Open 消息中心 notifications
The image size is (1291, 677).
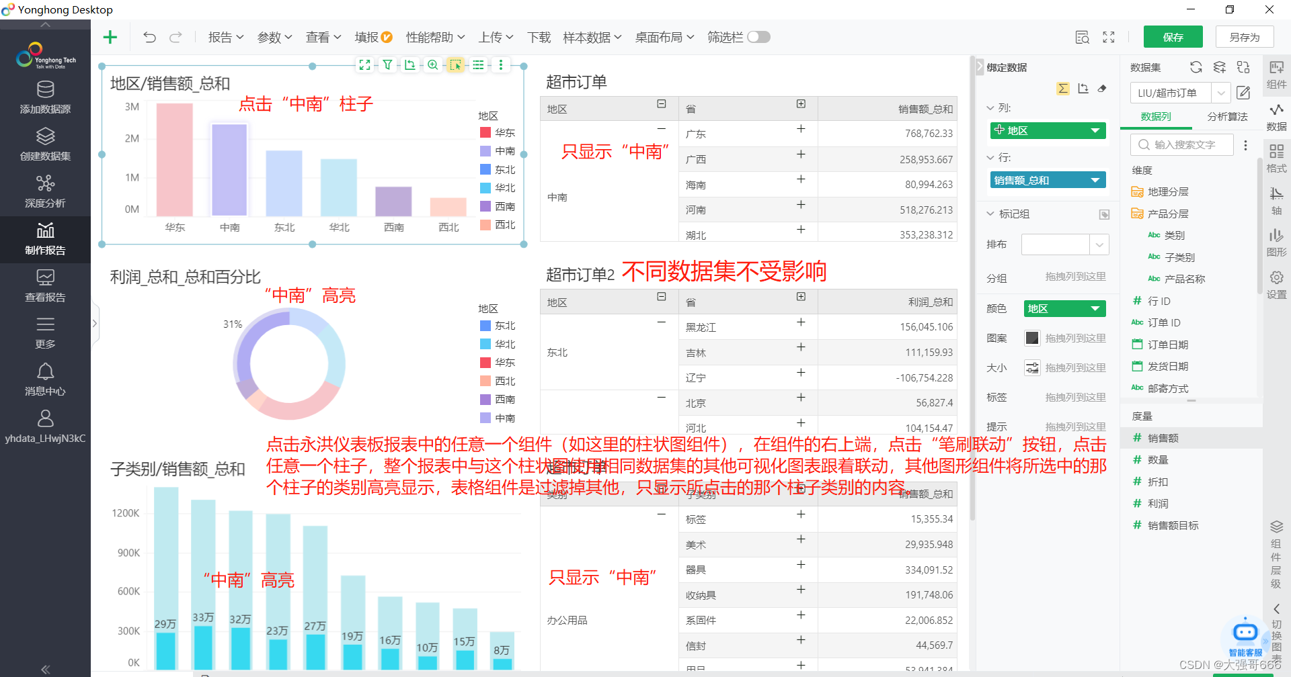[x=45, y=380]
